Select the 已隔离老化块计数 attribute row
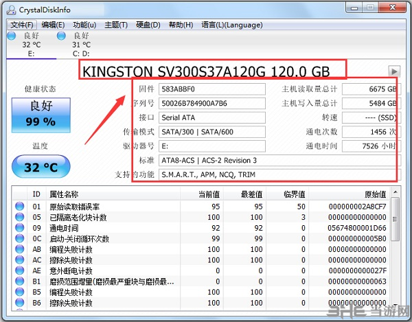The height and width of the screenshot is (322, 412). 201,217
